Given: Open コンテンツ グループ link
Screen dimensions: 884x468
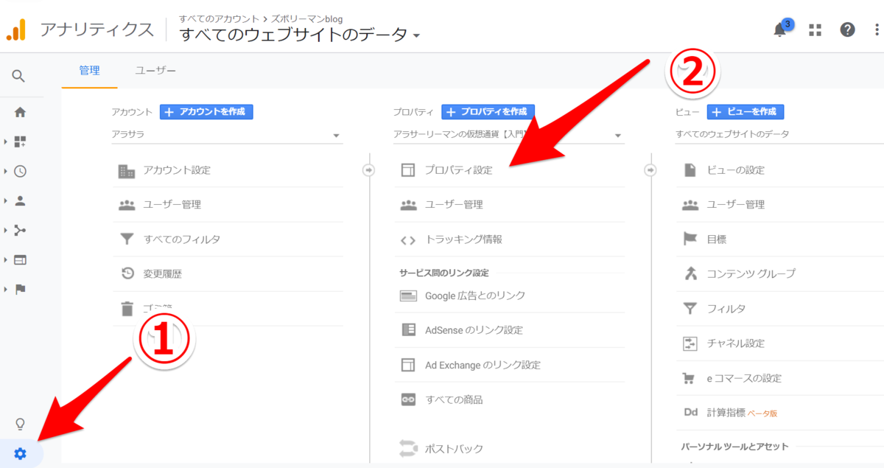Looking at the screenshot, I should point(751,273).
